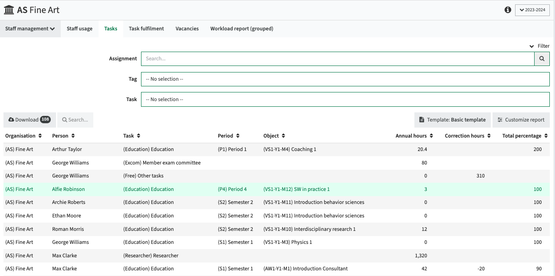Click (S1) Semester 1 in Physics row

click(x=235, y=242)
